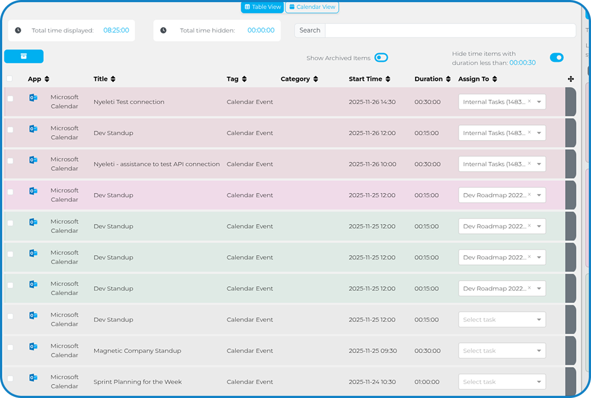Toggle hide short duration items switch
This screenshot has width=591, height=398.
557,58
